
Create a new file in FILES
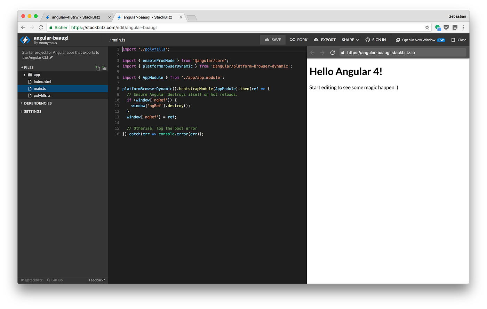pos(98,68)
